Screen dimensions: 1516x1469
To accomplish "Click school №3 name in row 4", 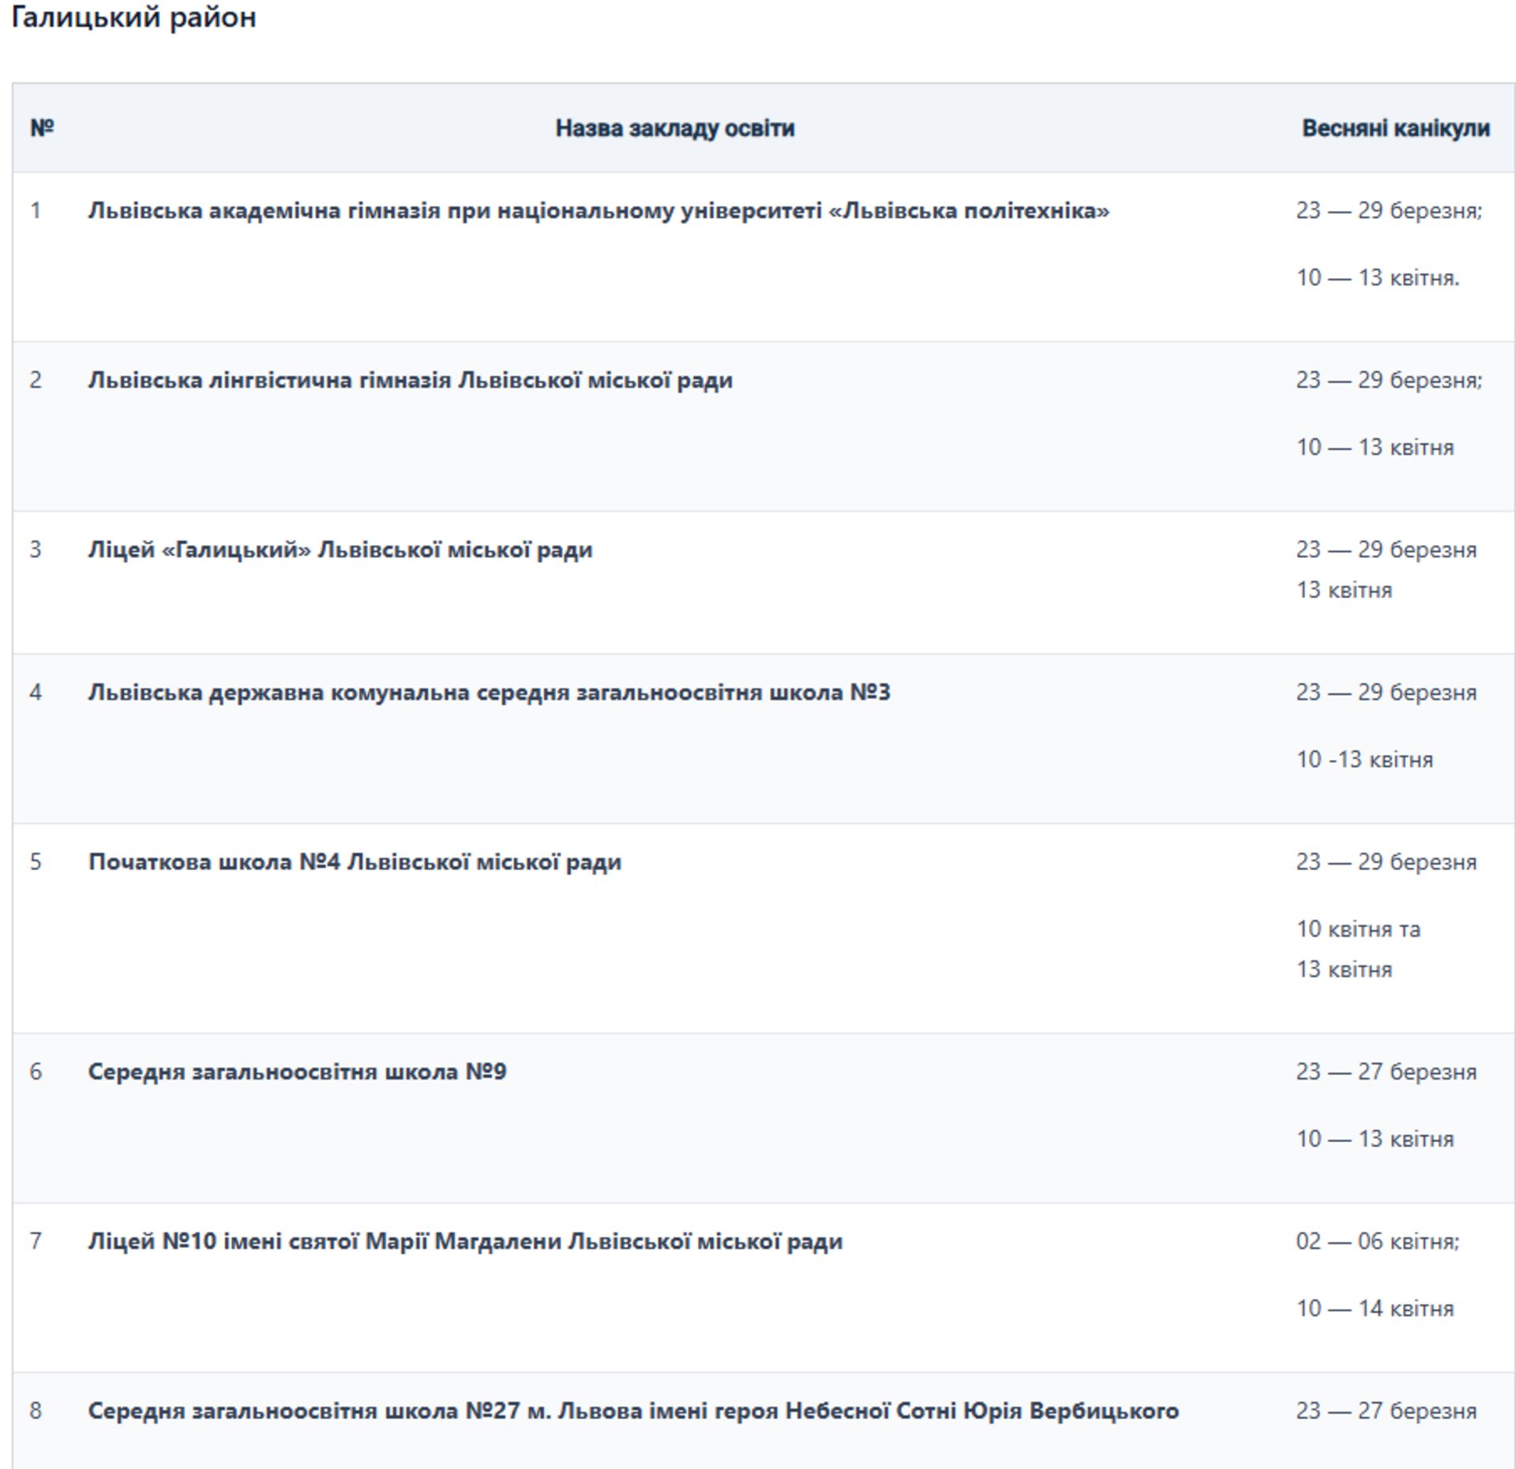I will point(489,693).
